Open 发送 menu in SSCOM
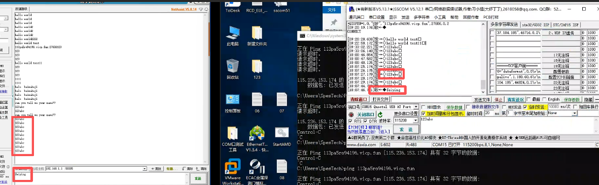599x185 pixels. tap(405, 18)
